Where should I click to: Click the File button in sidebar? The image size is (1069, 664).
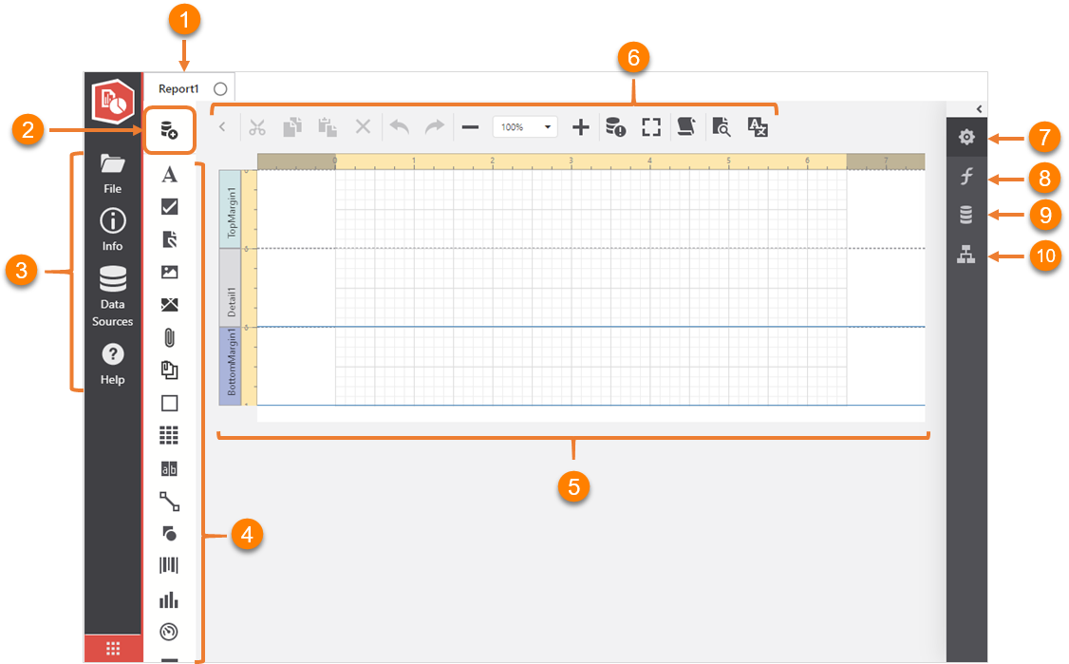pos(112,176)
